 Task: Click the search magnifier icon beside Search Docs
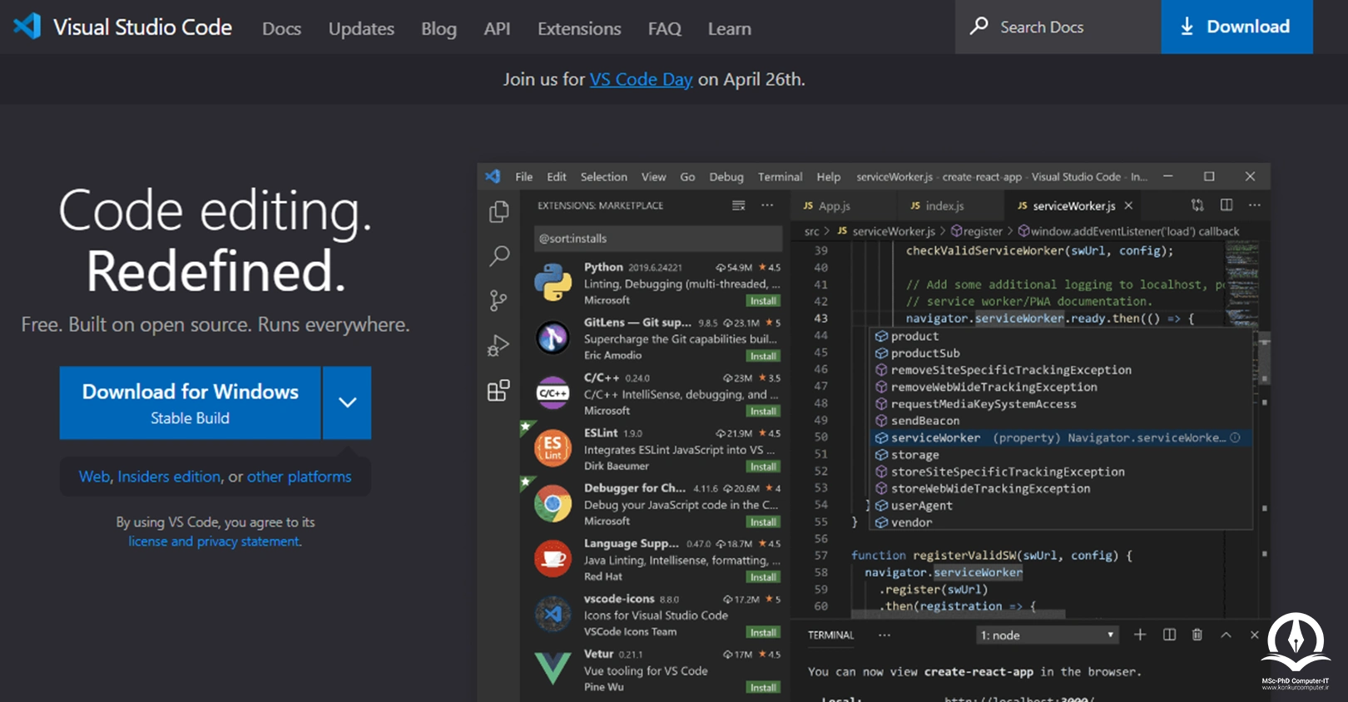(979, 27)
